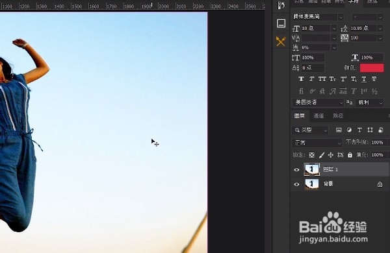This screenshot has width=390, height=253.
Task: Expand the tracking 100 dropdown
Action: [x=380, y=38]
